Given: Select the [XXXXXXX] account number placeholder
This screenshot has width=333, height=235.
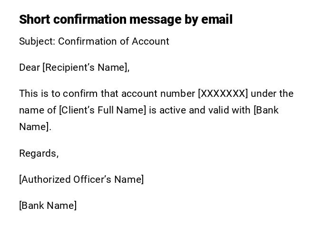Looking at the screenshot, I should [223, 94].
